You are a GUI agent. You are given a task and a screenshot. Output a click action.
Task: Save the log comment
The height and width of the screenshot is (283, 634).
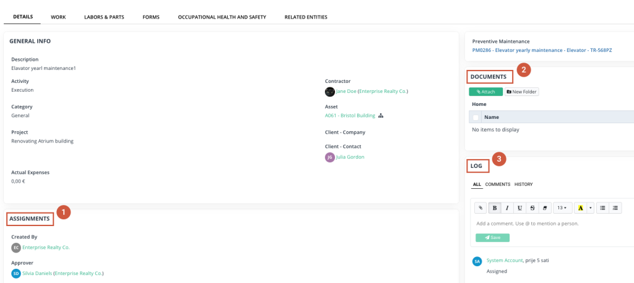[492, 238]
